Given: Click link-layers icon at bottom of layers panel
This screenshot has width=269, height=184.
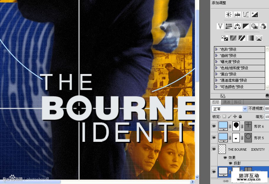Looking at the screenshot, I should (226, 181).
